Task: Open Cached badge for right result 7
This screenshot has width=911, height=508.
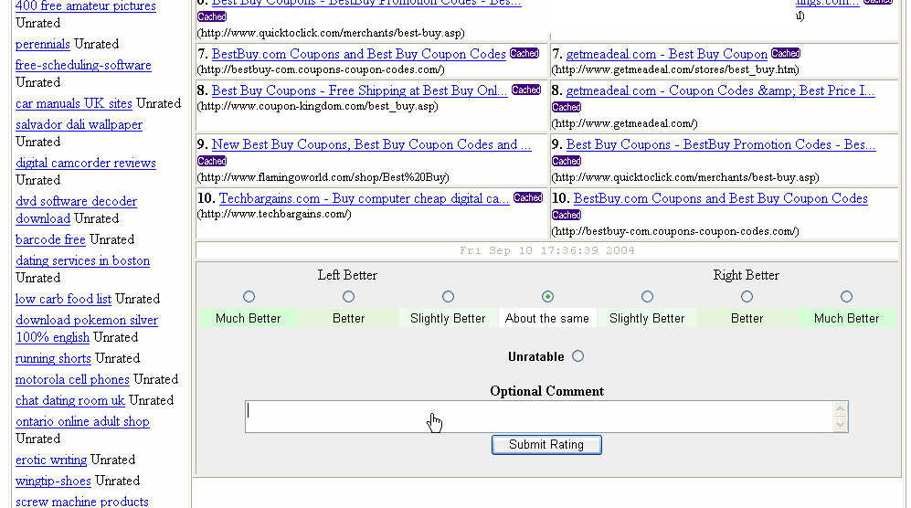Action: [x=786, y=54]
